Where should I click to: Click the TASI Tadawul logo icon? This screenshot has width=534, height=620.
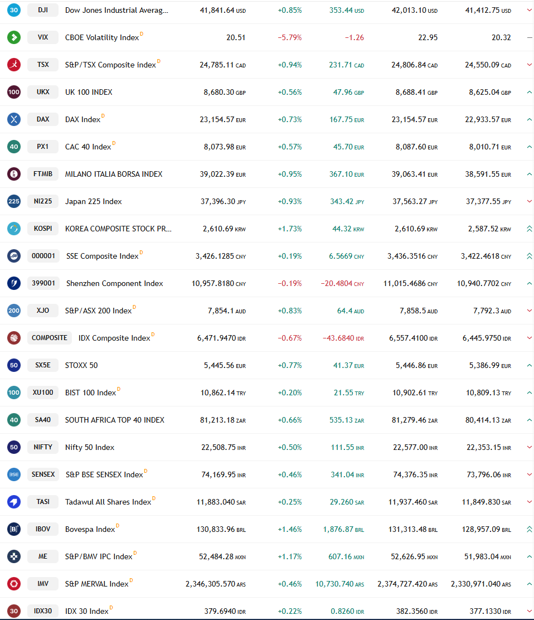tap(14, 502)
